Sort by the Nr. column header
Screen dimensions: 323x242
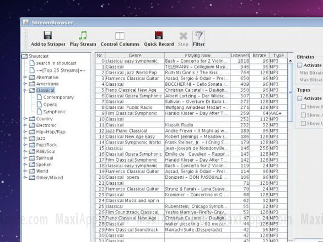coord(100,56)
